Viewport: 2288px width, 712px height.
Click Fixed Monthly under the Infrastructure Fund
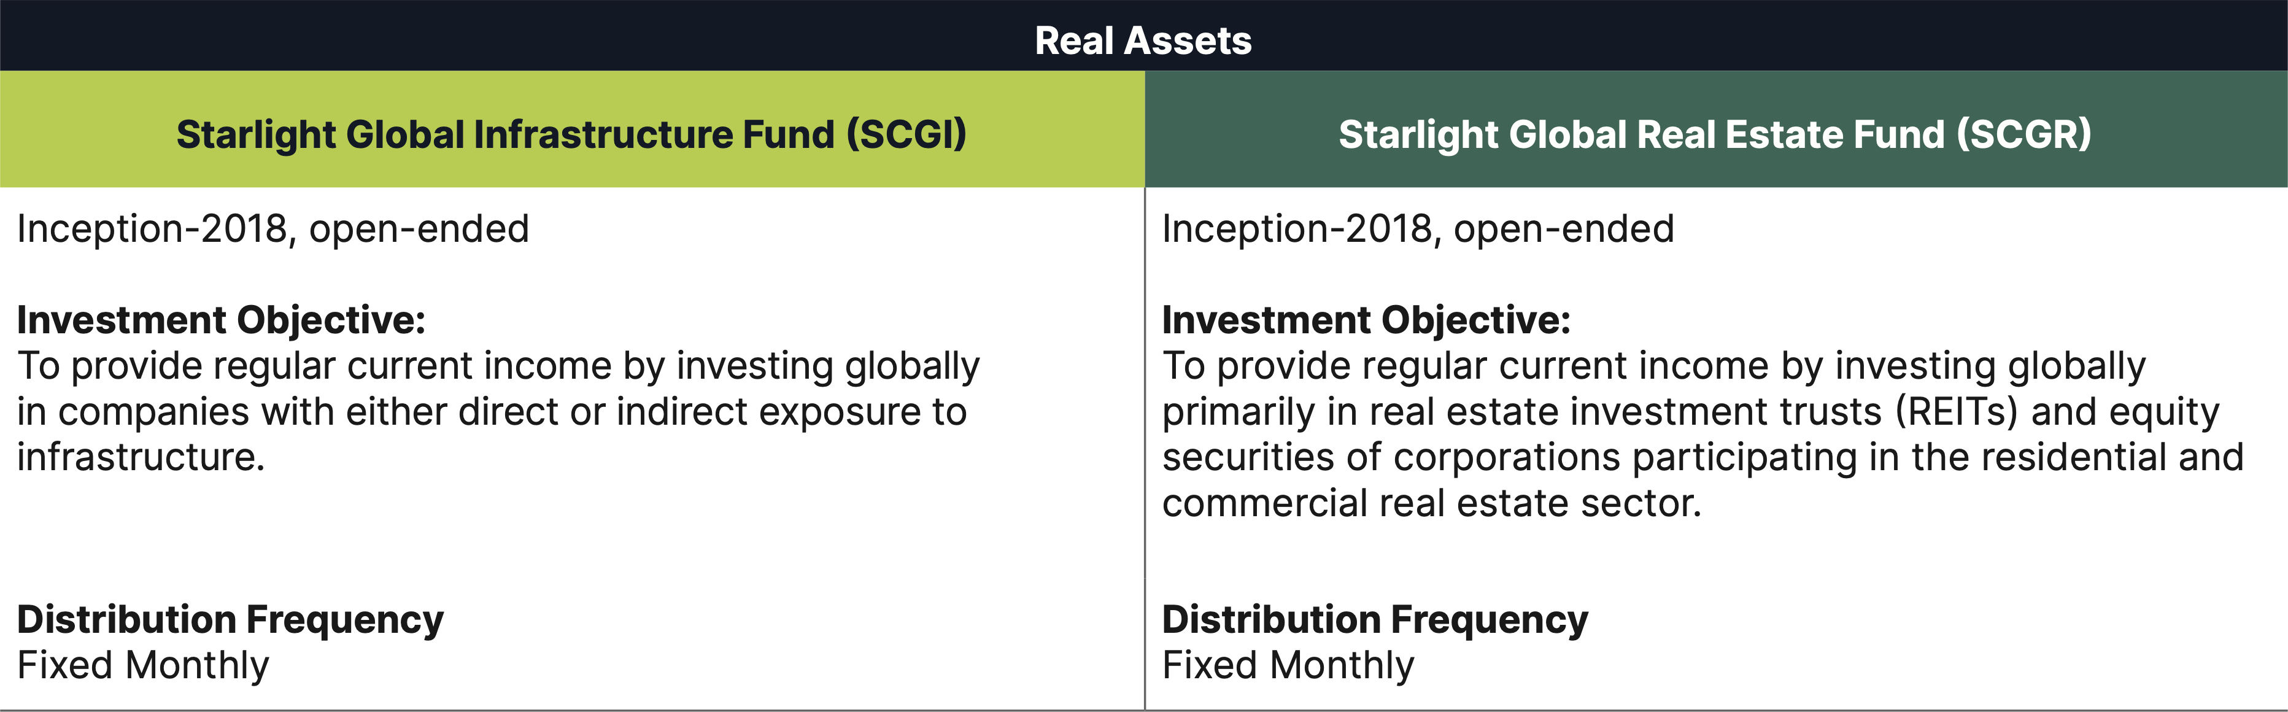(143, 666)
